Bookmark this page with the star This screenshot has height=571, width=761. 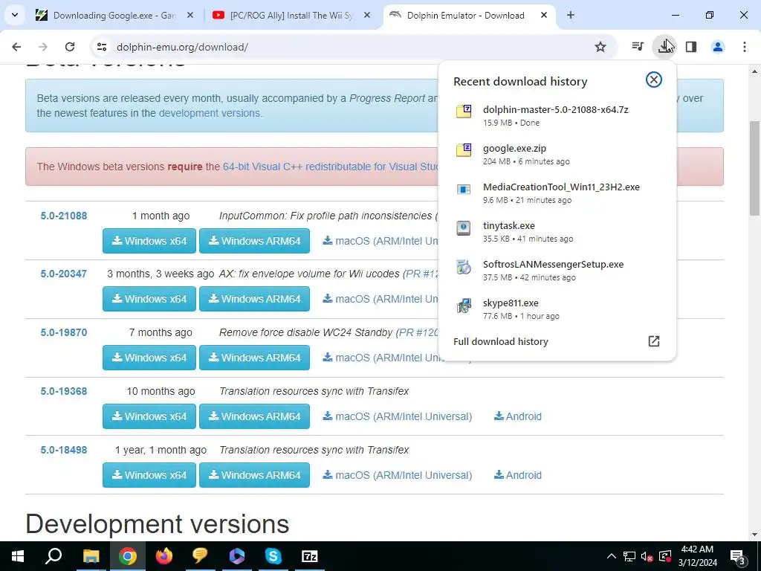[600, 47]
